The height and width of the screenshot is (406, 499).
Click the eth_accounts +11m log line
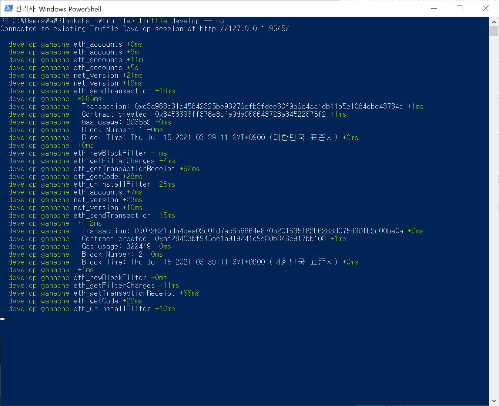tap(76, 60)
